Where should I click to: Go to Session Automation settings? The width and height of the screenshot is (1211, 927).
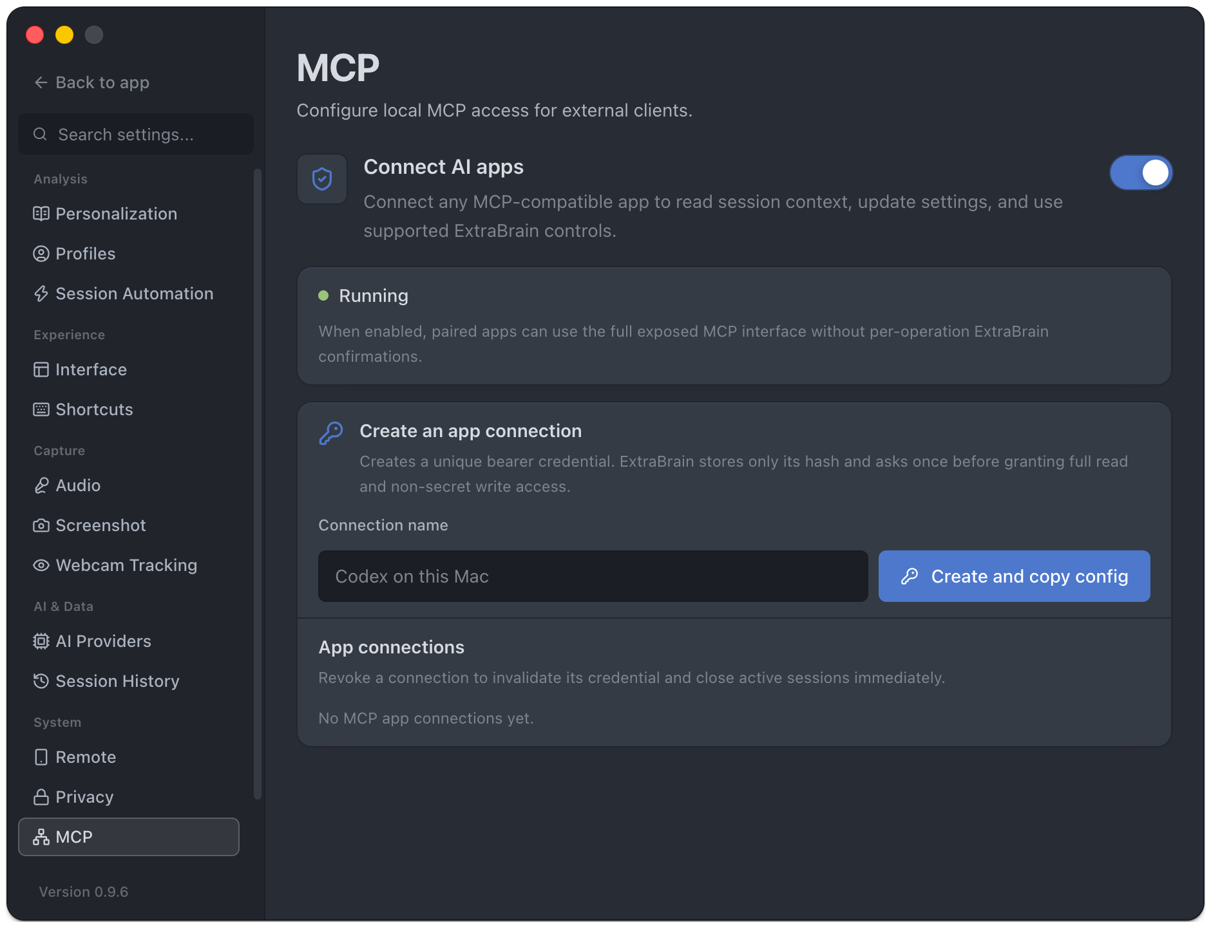129,294
